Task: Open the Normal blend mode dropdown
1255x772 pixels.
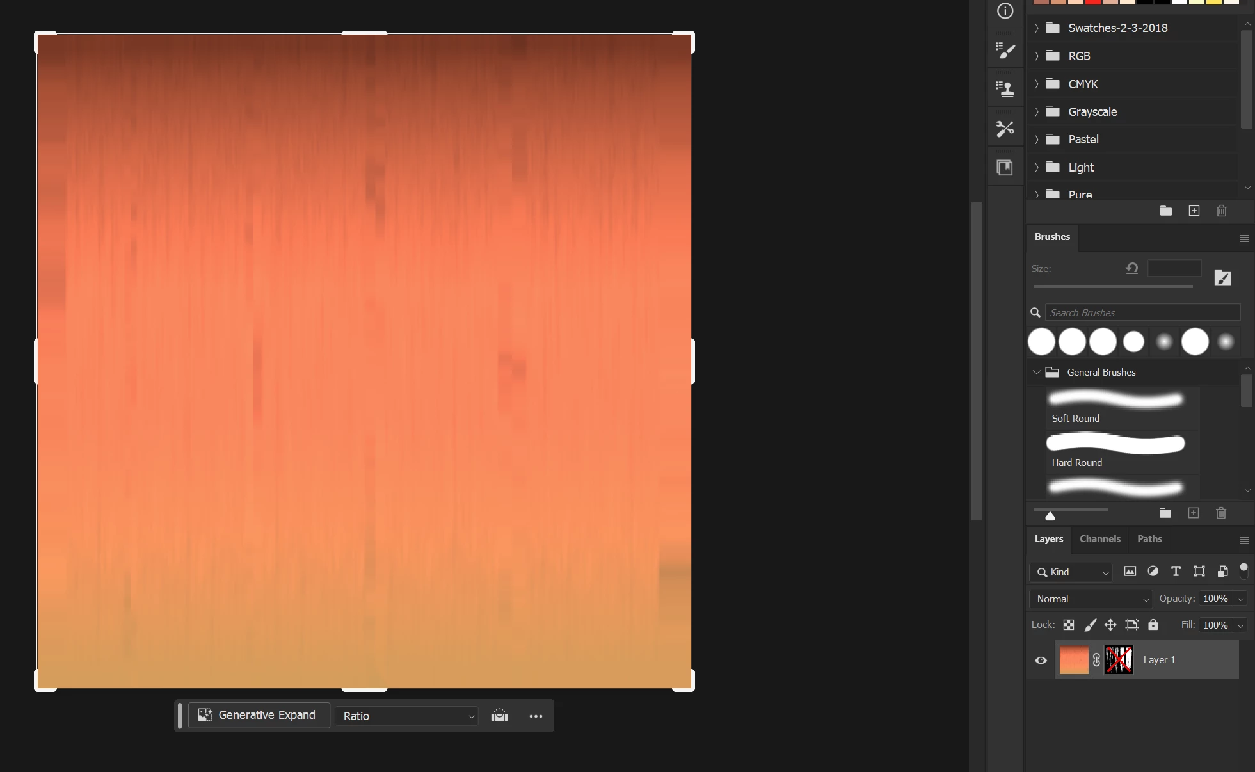Action: pyautogui.click(x=1091, y=599)
